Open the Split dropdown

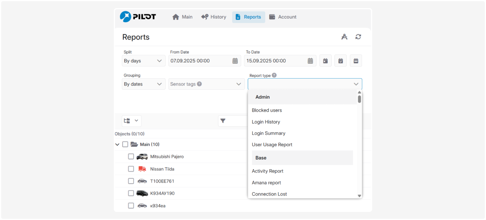tap(143, 61)
